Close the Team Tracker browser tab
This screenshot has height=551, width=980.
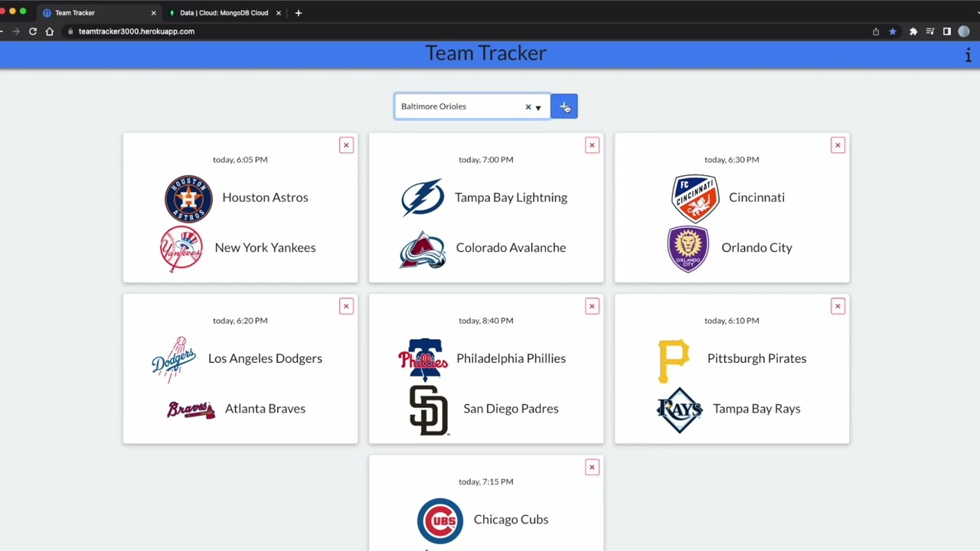pos(153,13)
